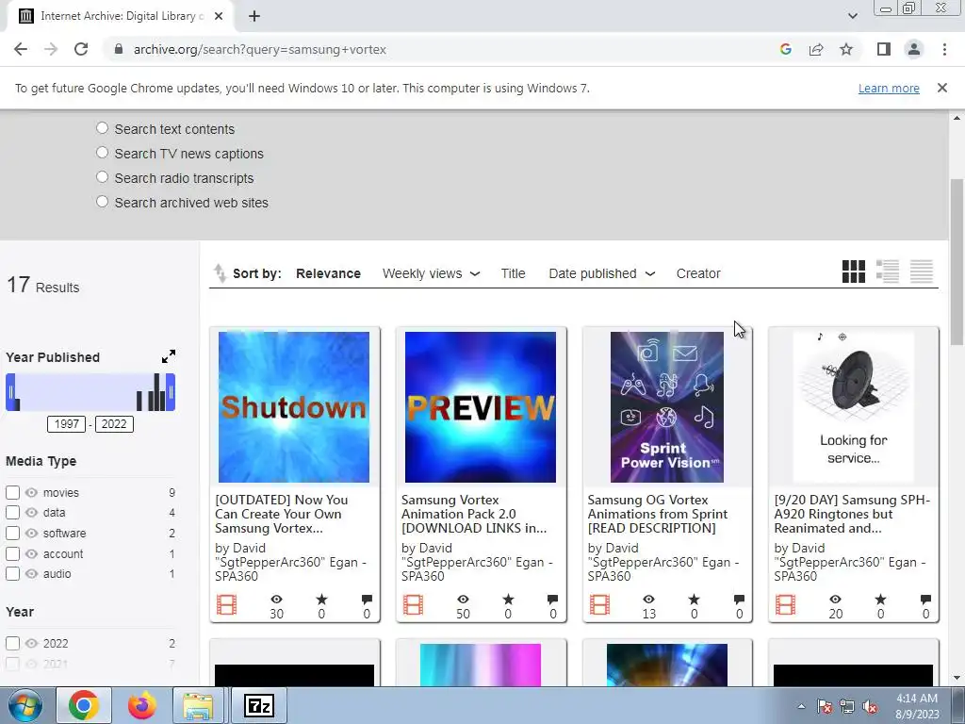Viewport: 965px width, 724px height.
Task: Open File Explorer from the taskbar
Action: pyautogui.click(x=198, y=705)
